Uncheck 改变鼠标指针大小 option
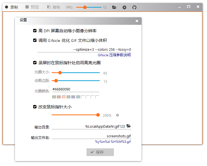The image size is (207, 166). pyautogui.click(x=35, y=107)
